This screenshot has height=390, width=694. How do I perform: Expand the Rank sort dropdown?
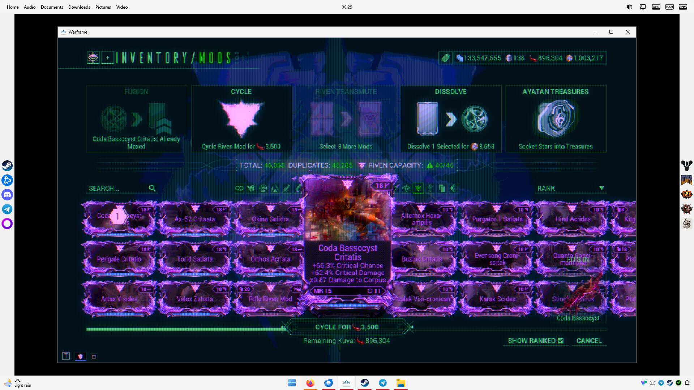click(x=601, y=188)
